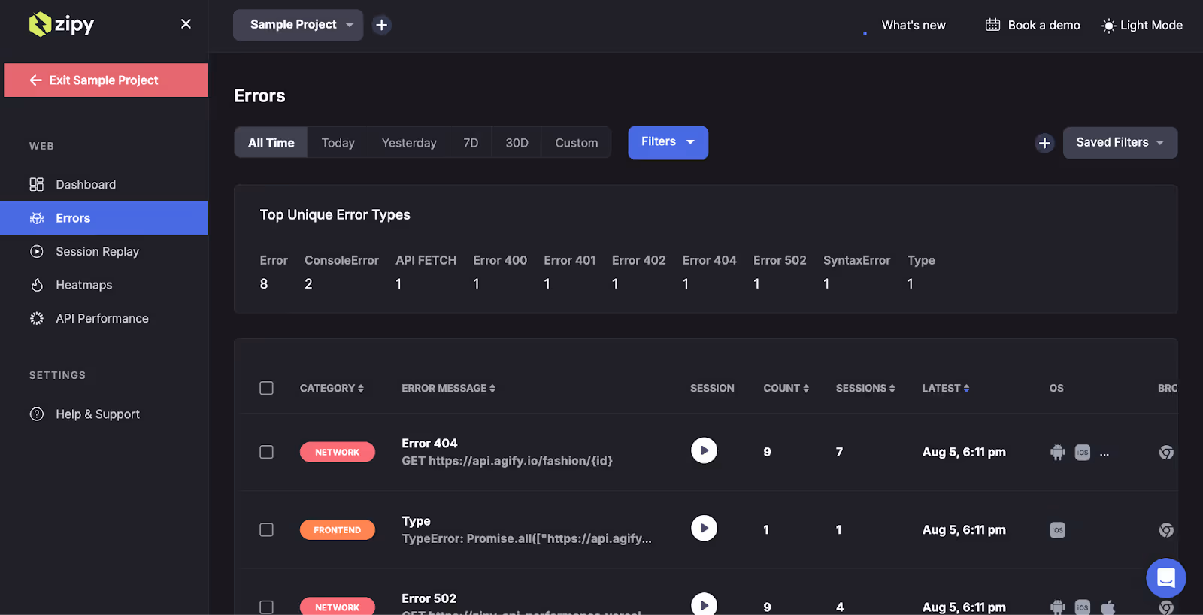
Task: Open Help & Support in sidebar
Action: (x=104, y=414)
